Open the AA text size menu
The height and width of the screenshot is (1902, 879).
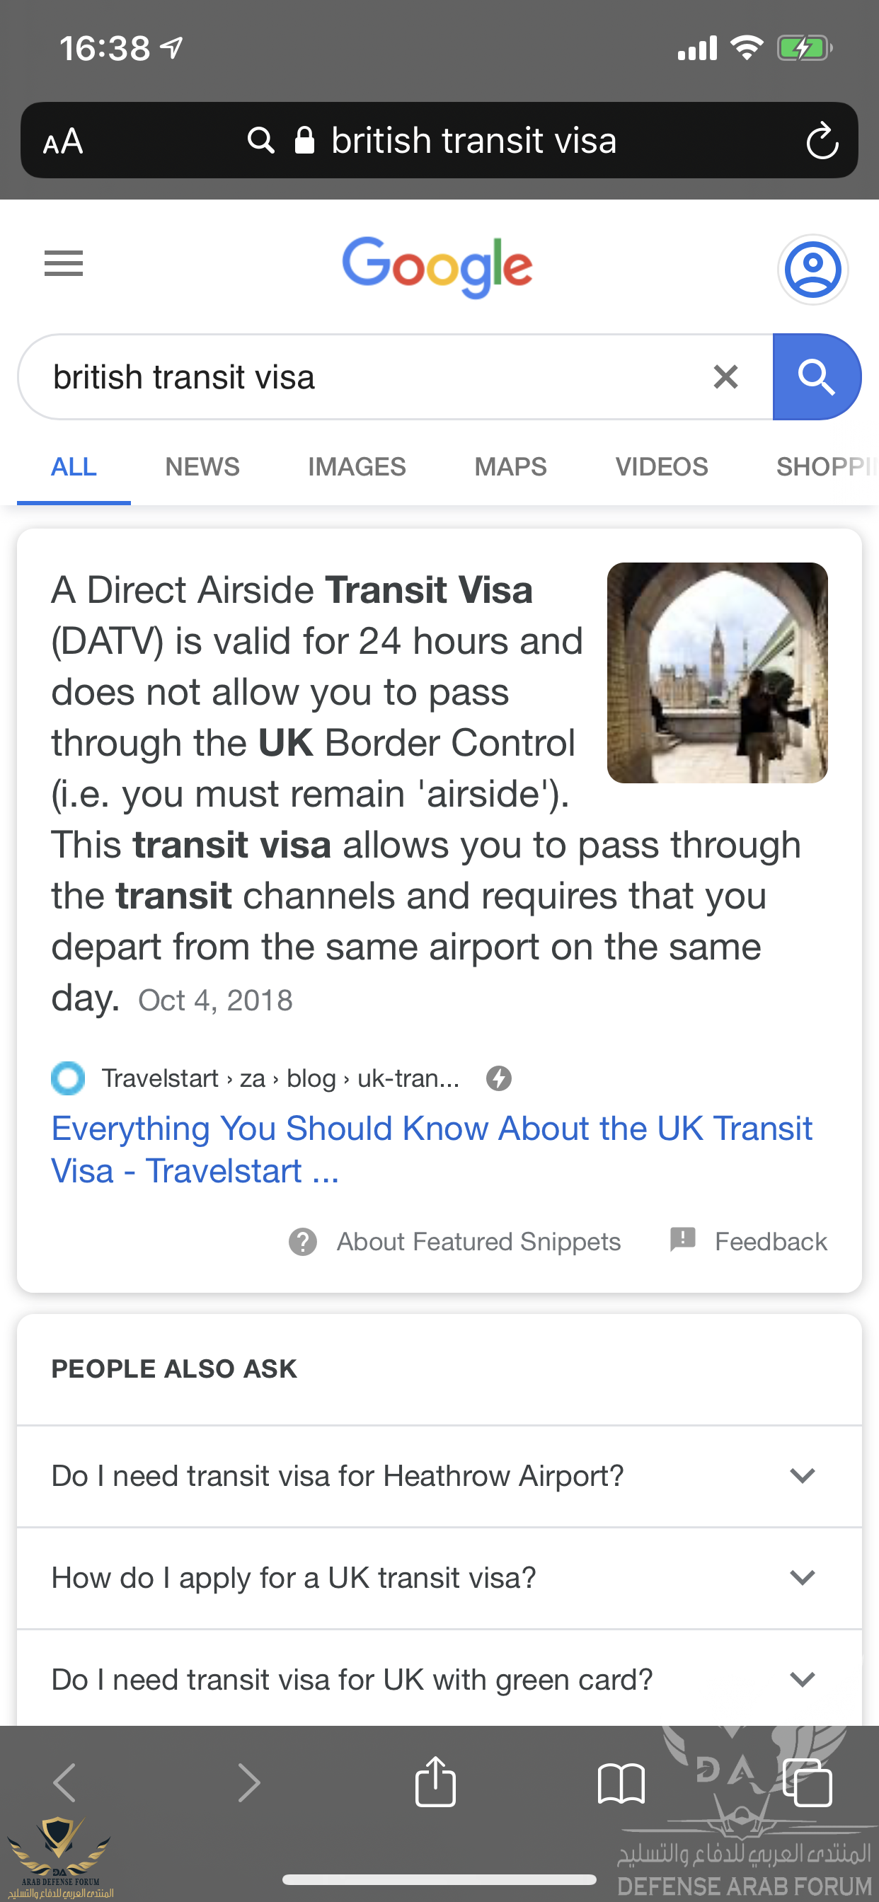tap(63, 141)
